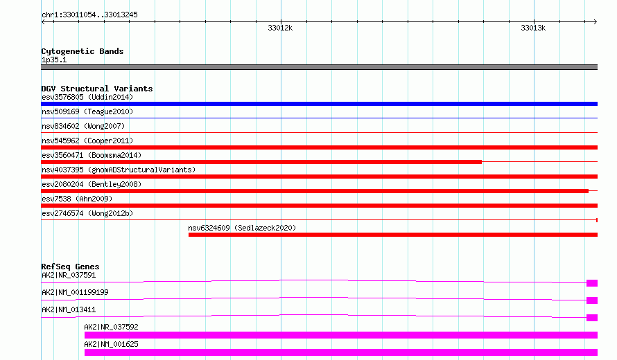This screenshot has width=617, height=360.
Task: Select the red esv3560471 Boomsma2014 bar
Action: 261,162
